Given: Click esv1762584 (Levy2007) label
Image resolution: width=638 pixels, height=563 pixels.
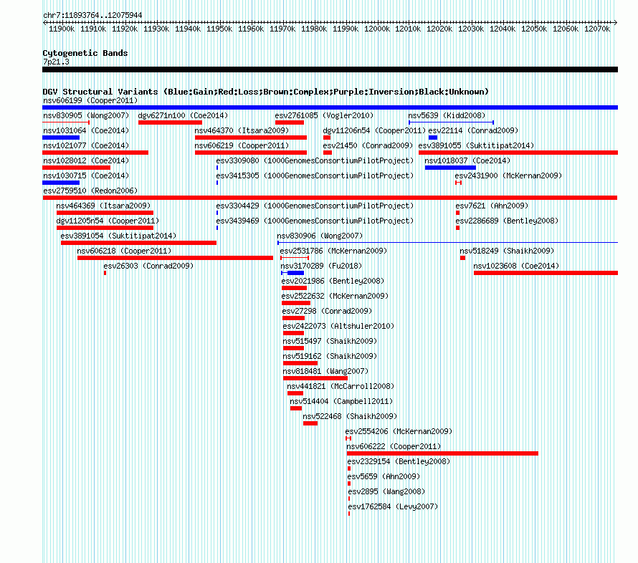Looking at the screenshot, I should click(393, 506).
